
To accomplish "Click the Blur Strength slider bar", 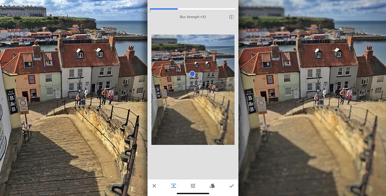I will click(193, 9).
